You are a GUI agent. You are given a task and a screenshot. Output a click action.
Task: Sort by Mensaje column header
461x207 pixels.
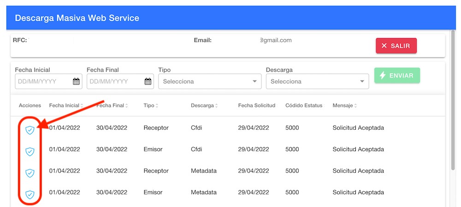pyautogui.click(x=345, y=106)
